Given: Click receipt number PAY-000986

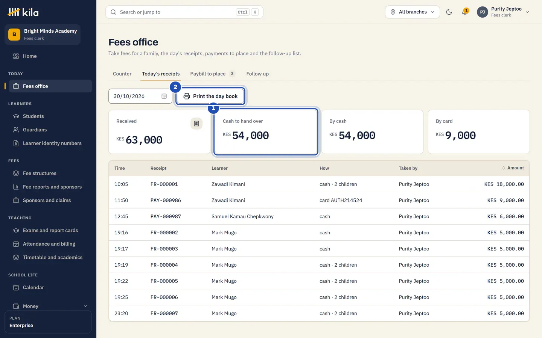Looking at the screenshot, I should click(x=166, y=200).
